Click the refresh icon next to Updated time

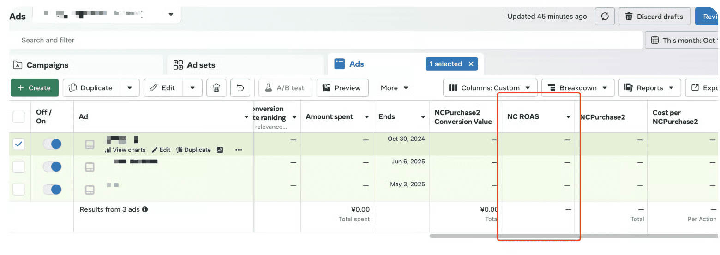tap(605, 17)
